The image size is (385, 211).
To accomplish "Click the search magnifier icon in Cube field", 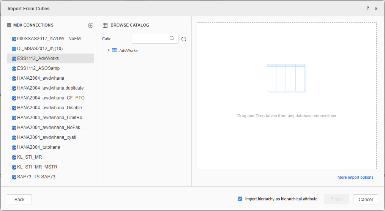I will click(172, 38).
